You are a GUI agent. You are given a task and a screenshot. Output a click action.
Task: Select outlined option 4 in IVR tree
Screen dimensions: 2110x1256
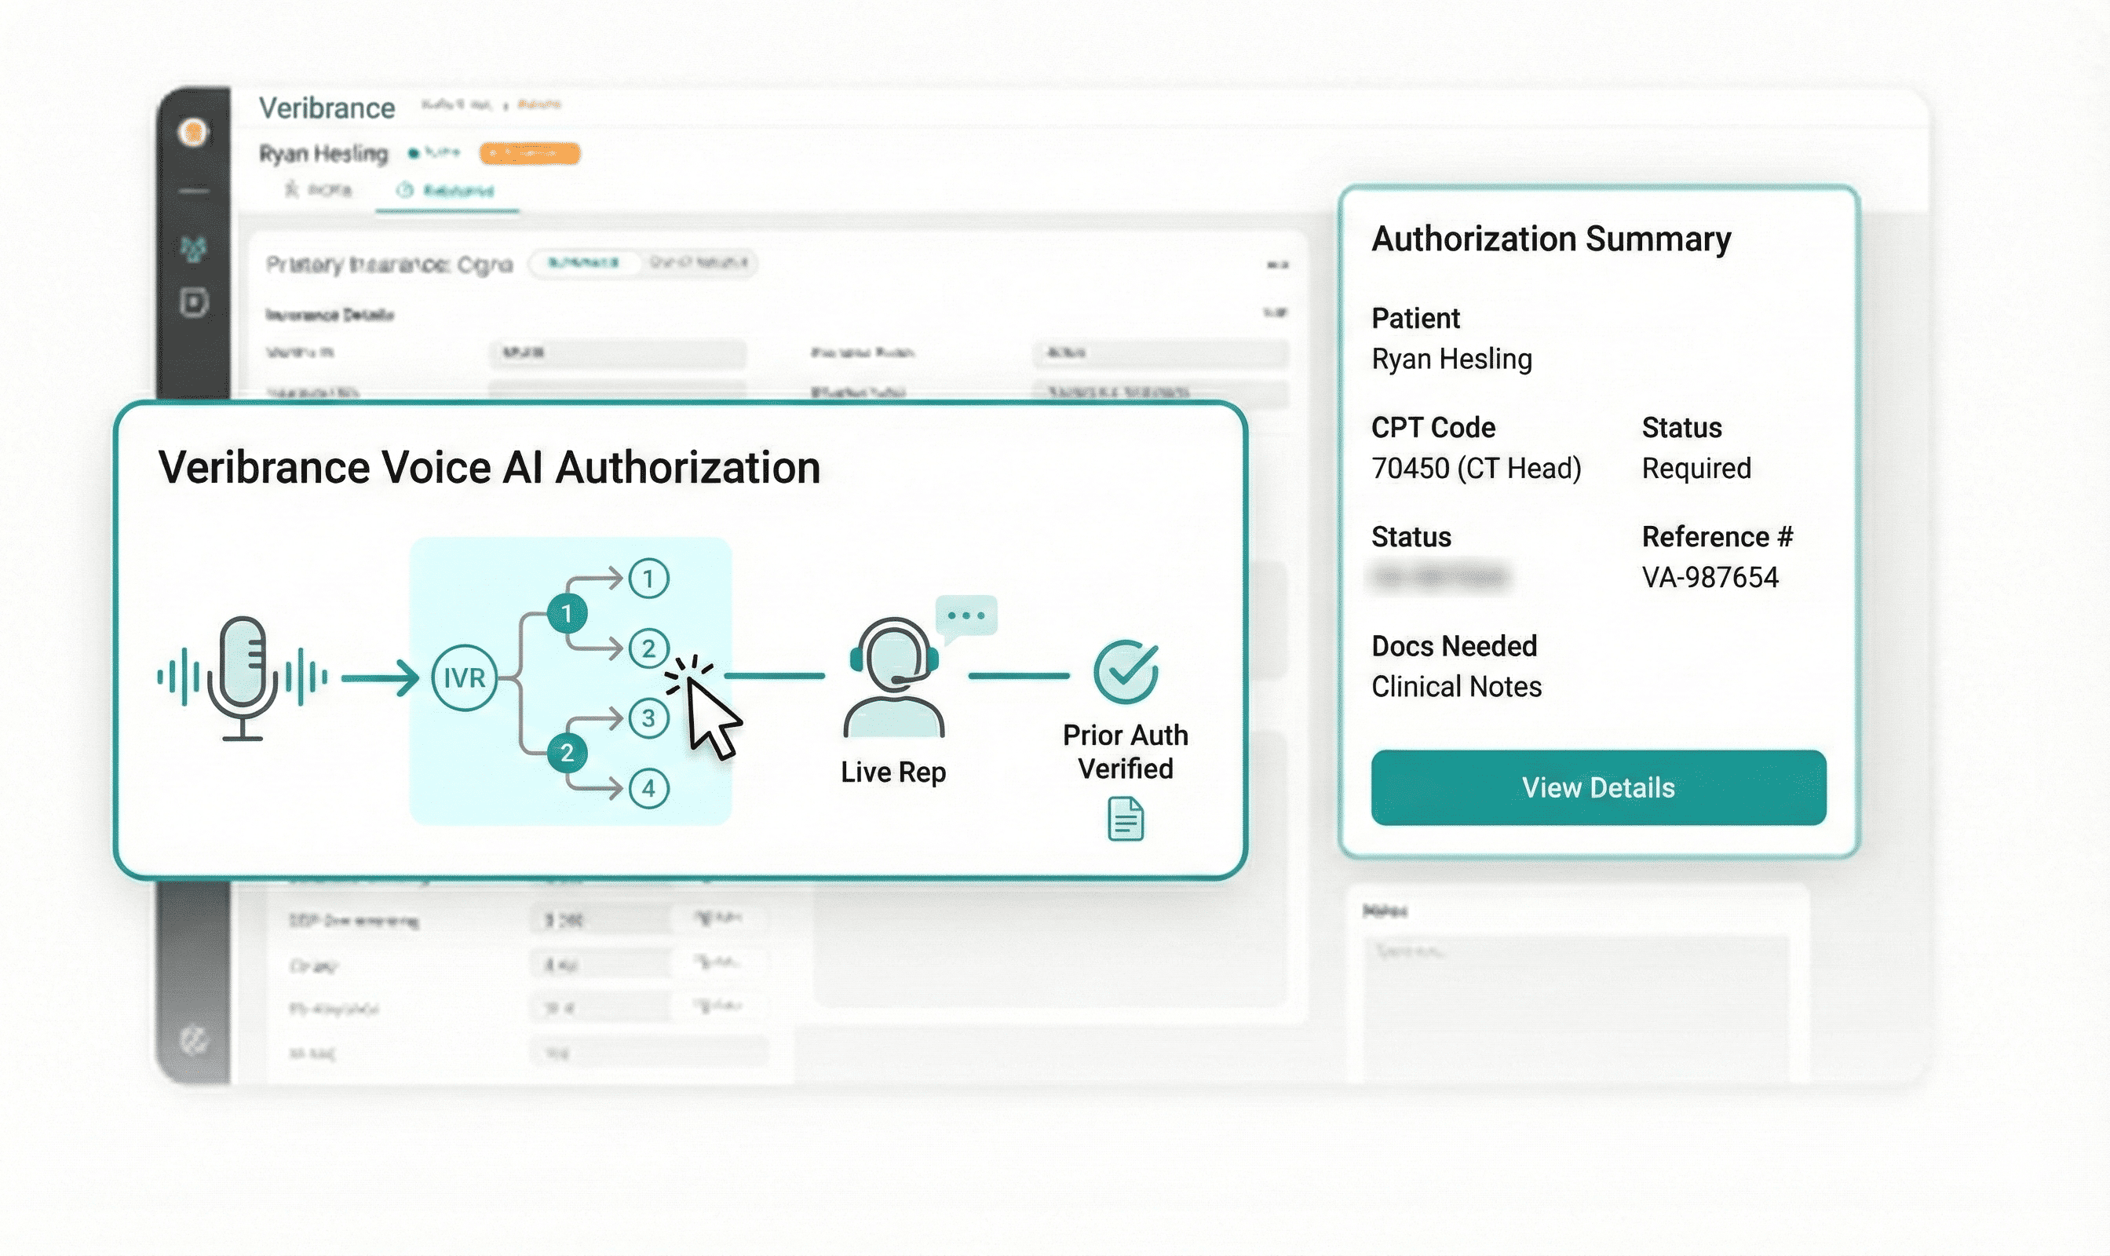tap(649, 789)
